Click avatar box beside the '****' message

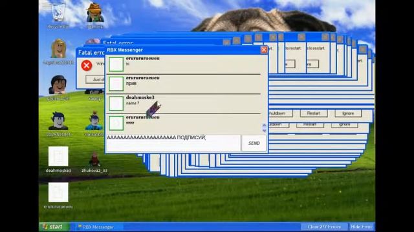point(116,123)
